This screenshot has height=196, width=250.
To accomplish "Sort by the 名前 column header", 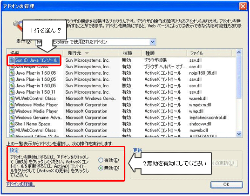I will tap(35, 53).
